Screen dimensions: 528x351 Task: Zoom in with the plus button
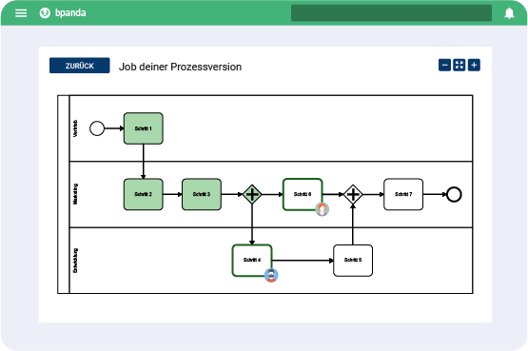coord(474,65)
